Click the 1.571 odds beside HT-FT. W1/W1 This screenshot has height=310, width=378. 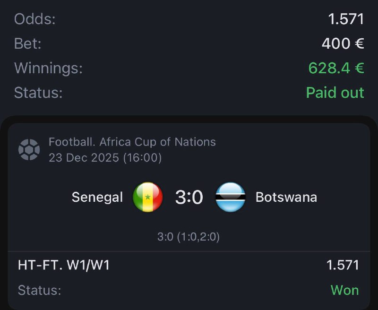pyautogui.click(x=343, y=265)
